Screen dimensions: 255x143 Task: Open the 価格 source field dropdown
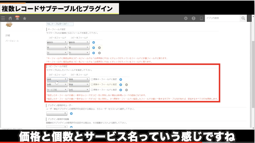pyautogui.click(x=57, y=79)
